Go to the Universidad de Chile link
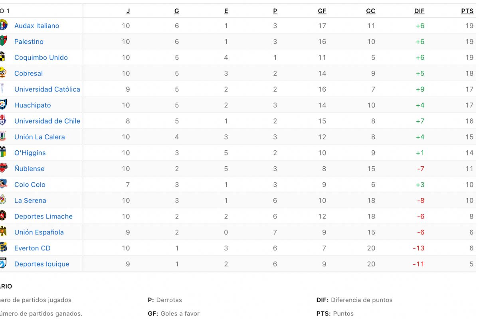The width and height of the screenshot is (479, 319). click(x=47, y=121)
